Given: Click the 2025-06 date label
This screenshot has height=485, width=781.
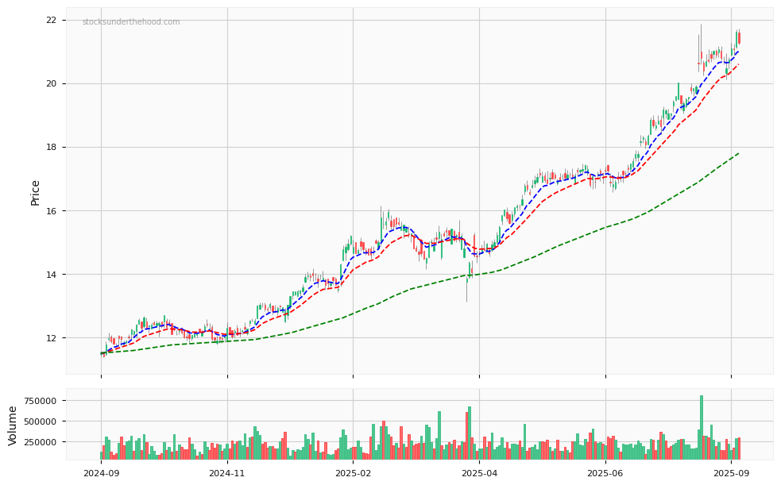Looking at the screenshot, I should tap(605, 475).
